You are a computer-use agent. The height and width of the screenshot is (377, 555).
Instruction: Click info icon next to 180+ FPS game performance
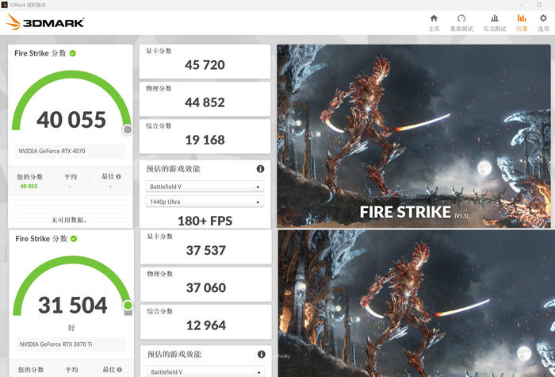[x=260, y=169]
